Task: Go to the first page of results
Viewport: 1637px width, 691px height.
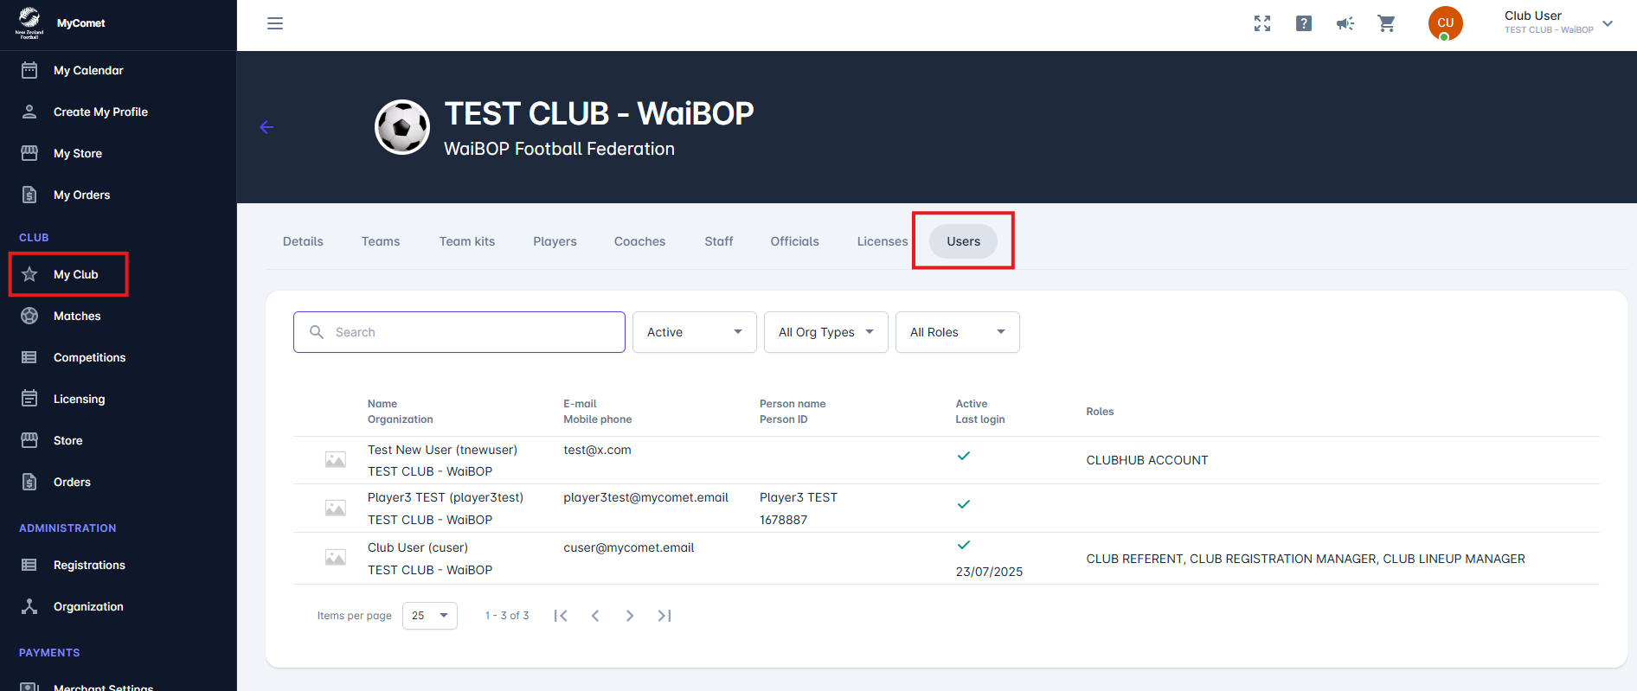Action: (561, 616)
